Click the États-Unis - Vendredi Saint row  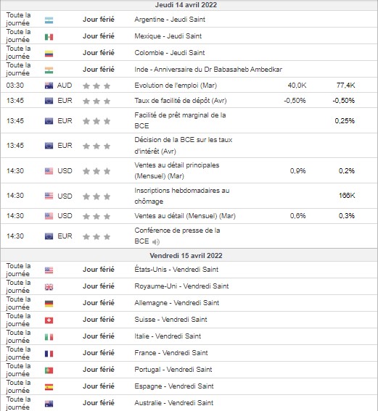pos(189,270)
